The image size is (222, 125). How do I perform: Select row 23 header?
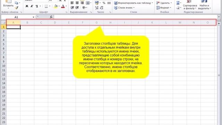click(4, 122)
